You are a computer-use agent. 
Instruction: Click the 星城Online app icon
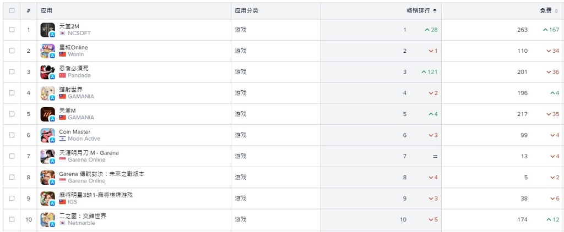(47, 51)
